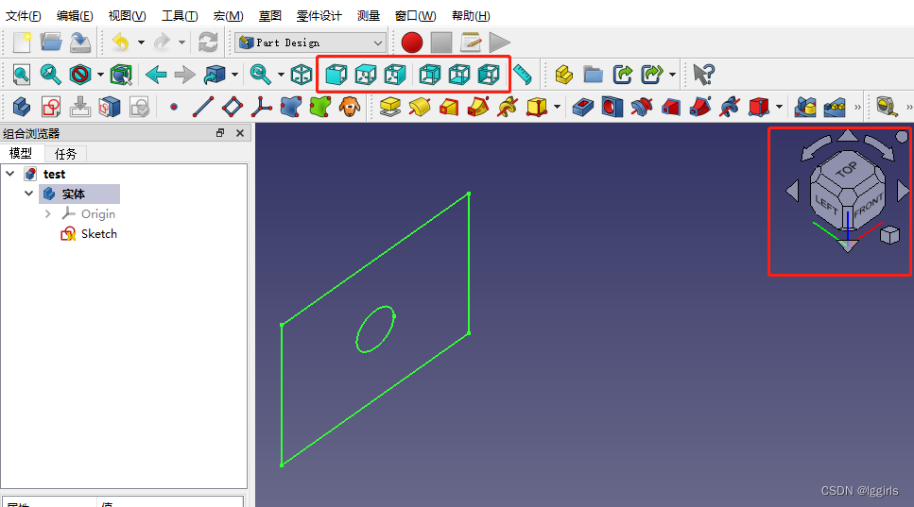Open the 视图(V) menu
The height and width of the screenshot is (507, 914).
pos(127,16)
